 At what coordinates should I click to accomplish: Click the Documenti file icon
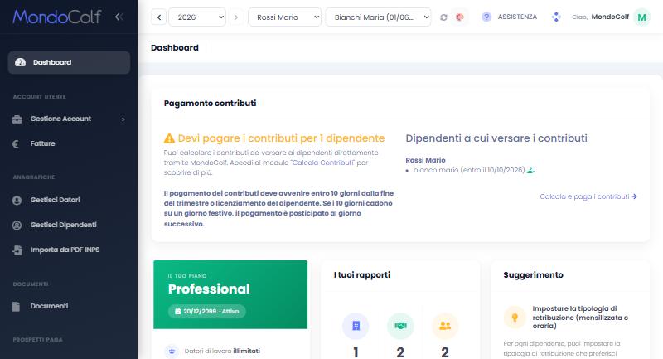(x=16, y=307)
